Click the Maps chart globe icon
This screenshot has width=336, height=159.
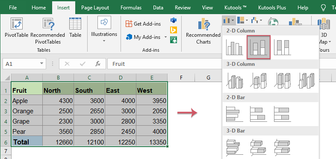coord(273,22)
